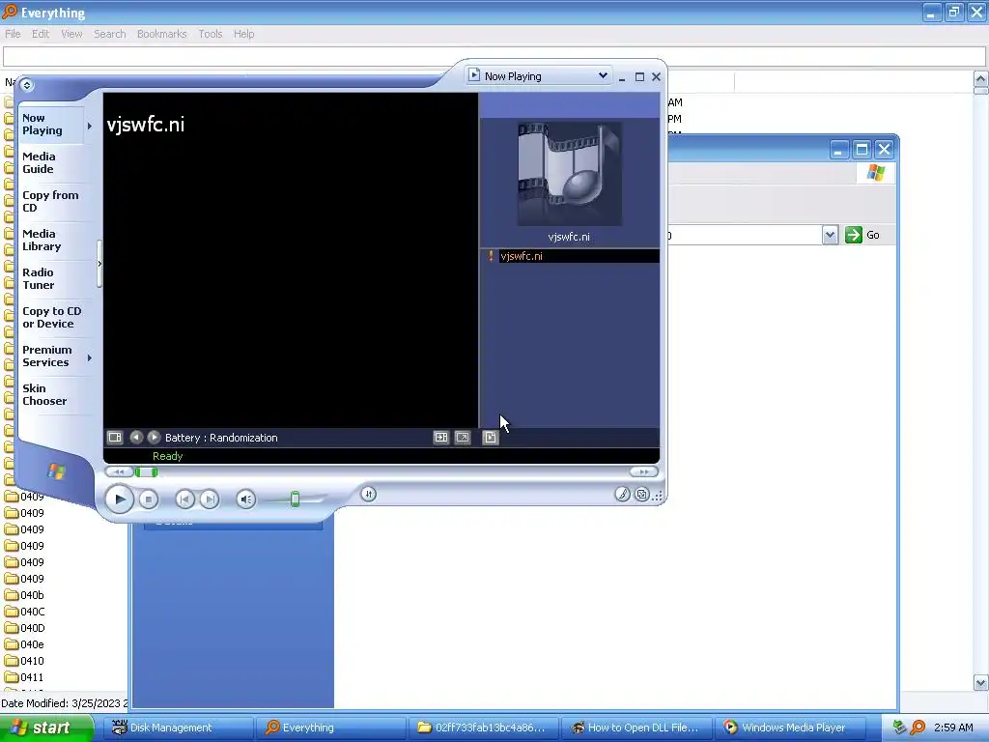Mute the Media Player sound
This screenshot has width=989, height=742.
246,499
